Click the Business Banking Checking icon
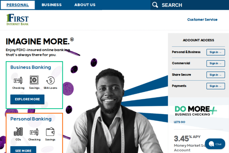The height and width of the screenshot is (153, 229). (18, 80)
